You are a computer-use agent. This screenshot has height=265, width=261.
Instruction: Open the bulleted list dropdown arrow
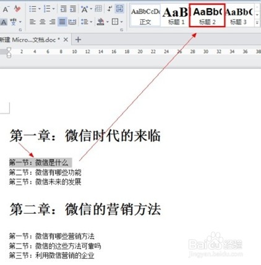coord(39,9)
